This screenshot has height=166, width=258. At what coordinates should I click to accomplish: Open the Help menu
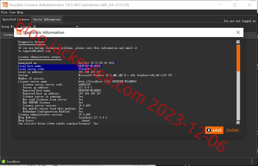20,12
